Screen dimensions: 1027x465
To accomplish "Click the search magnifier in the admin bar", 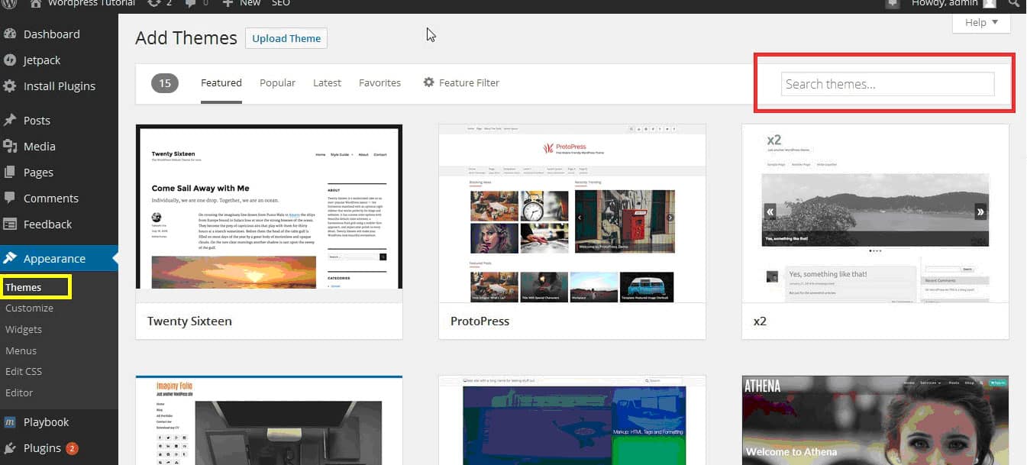I will coord(1014,5).
